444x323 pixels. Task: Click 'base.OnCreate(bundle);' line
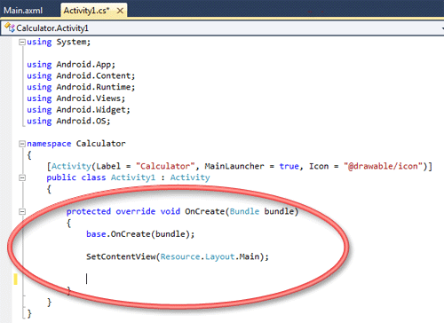(x=140, y=234)
